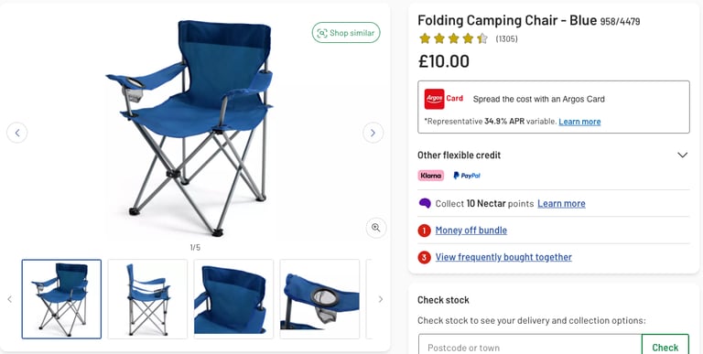Image resolution: width=703 pixels, height=354 pixels.
Task: Click the Shop similar camera button
Action: [x=346, y=33]
